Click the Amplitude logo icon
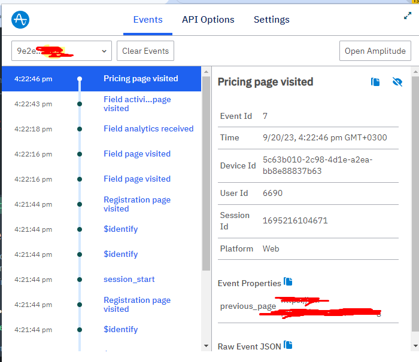The height and width of the screenshot is (362, 419). click(20, 20)
